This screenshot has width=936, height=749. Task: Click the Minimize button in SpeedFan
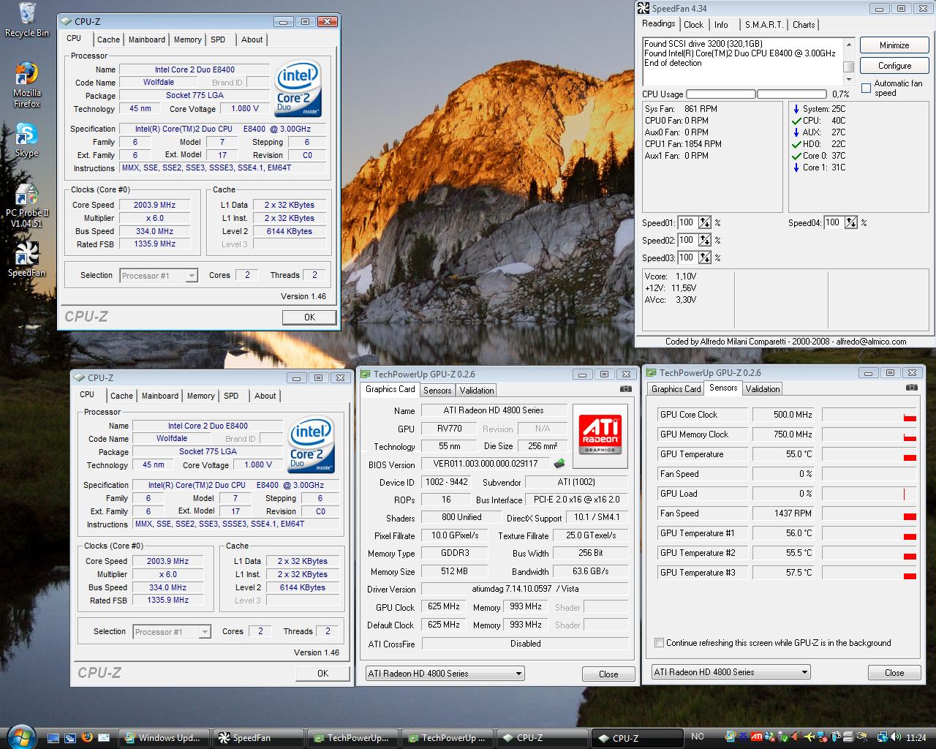tap(894, 45)
